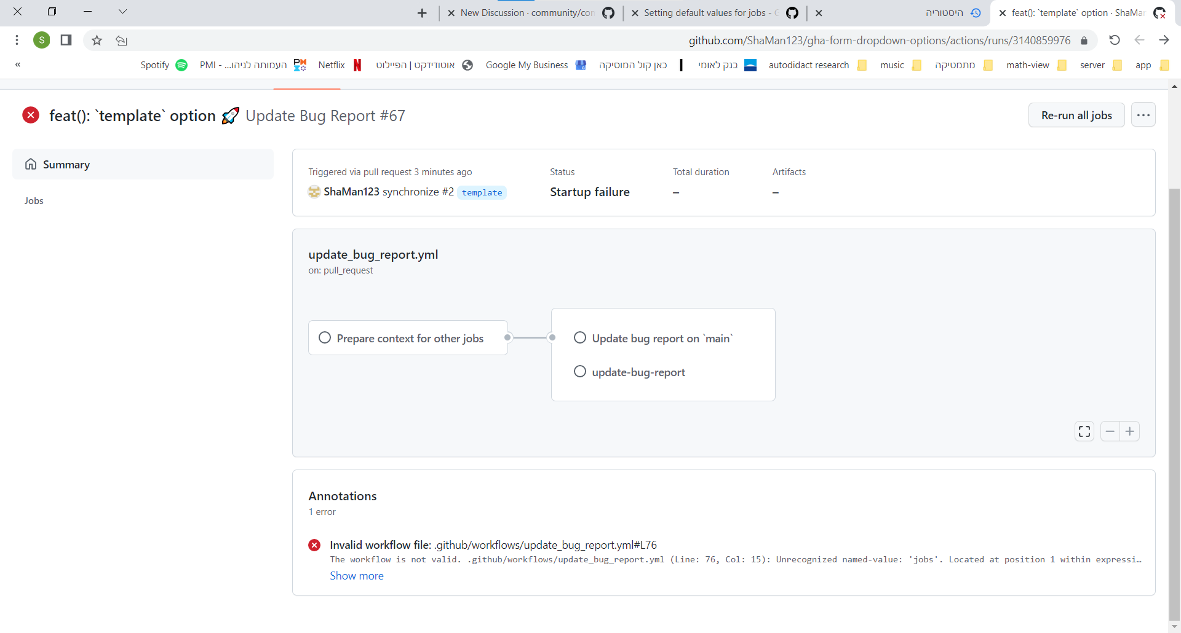Toggle the browser side panel

click(66, 40)
